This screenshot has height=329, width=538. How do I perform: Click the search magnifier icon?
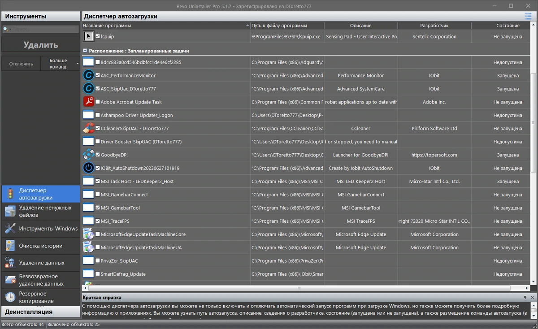click(5, 29)
